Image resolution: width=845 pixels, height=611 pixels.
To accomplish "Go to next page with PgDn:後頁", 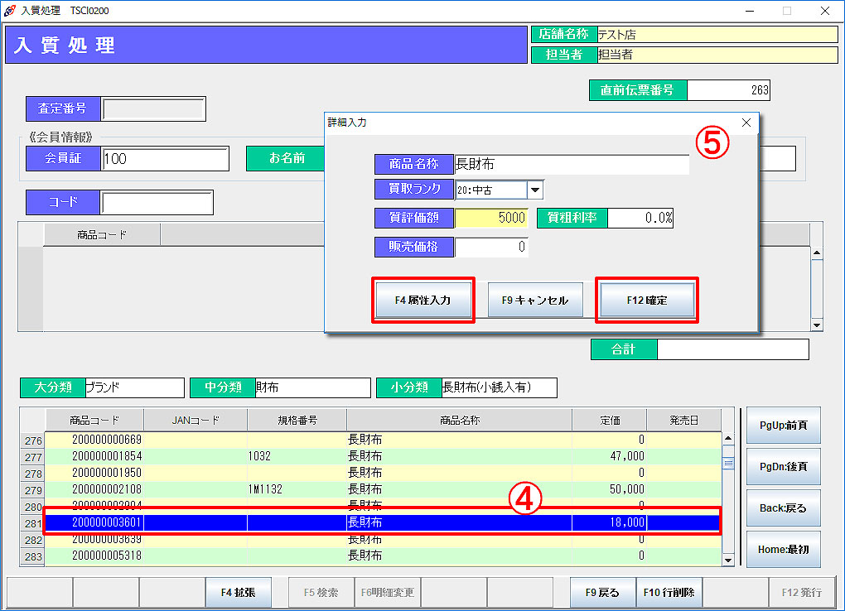I will tap(783, 466).
